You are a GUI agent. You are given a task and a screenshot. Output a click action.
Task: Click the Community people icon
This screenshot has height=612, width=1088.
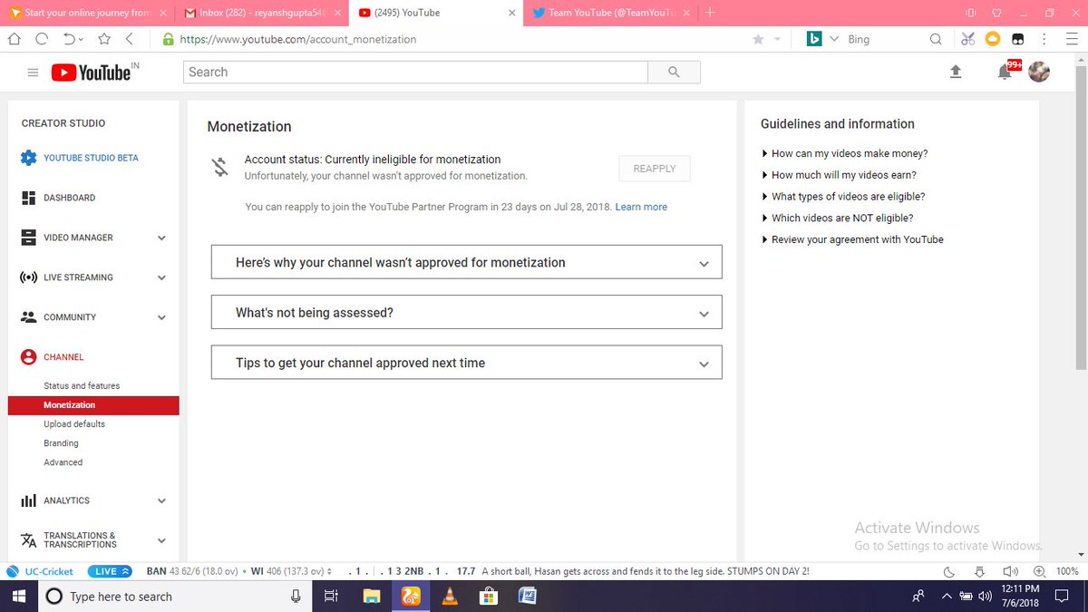(28, 317)
